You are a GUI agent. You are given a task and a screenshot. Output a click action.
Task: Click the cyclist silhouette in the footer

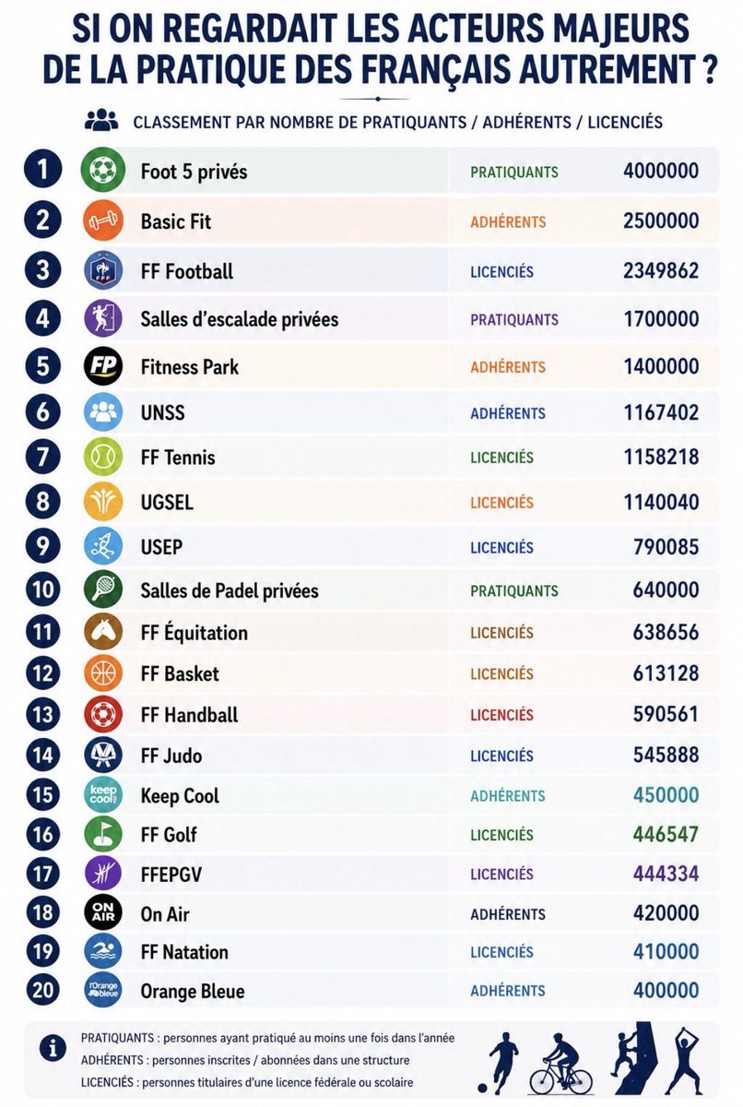click(561, 1061)
